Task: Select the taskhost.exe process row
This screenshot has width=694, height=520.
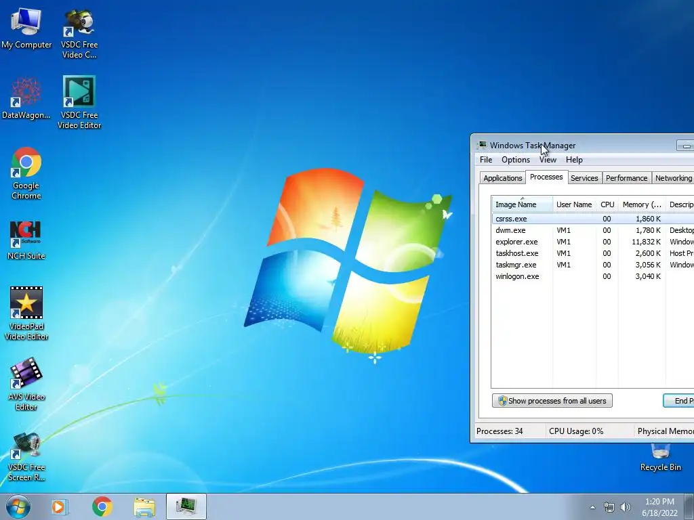Action: pos(592,253)
